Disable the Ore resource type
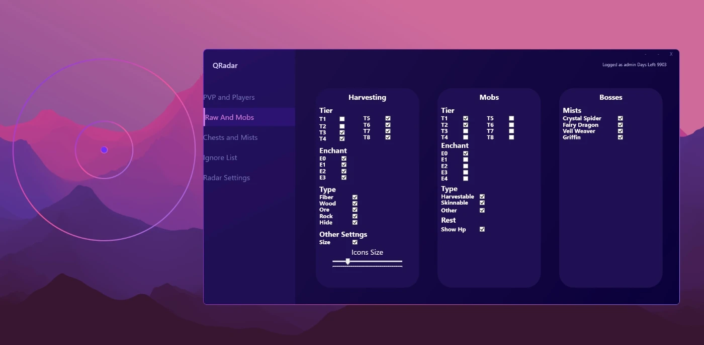This screenshot has width=704, height=345. (355, 210)
